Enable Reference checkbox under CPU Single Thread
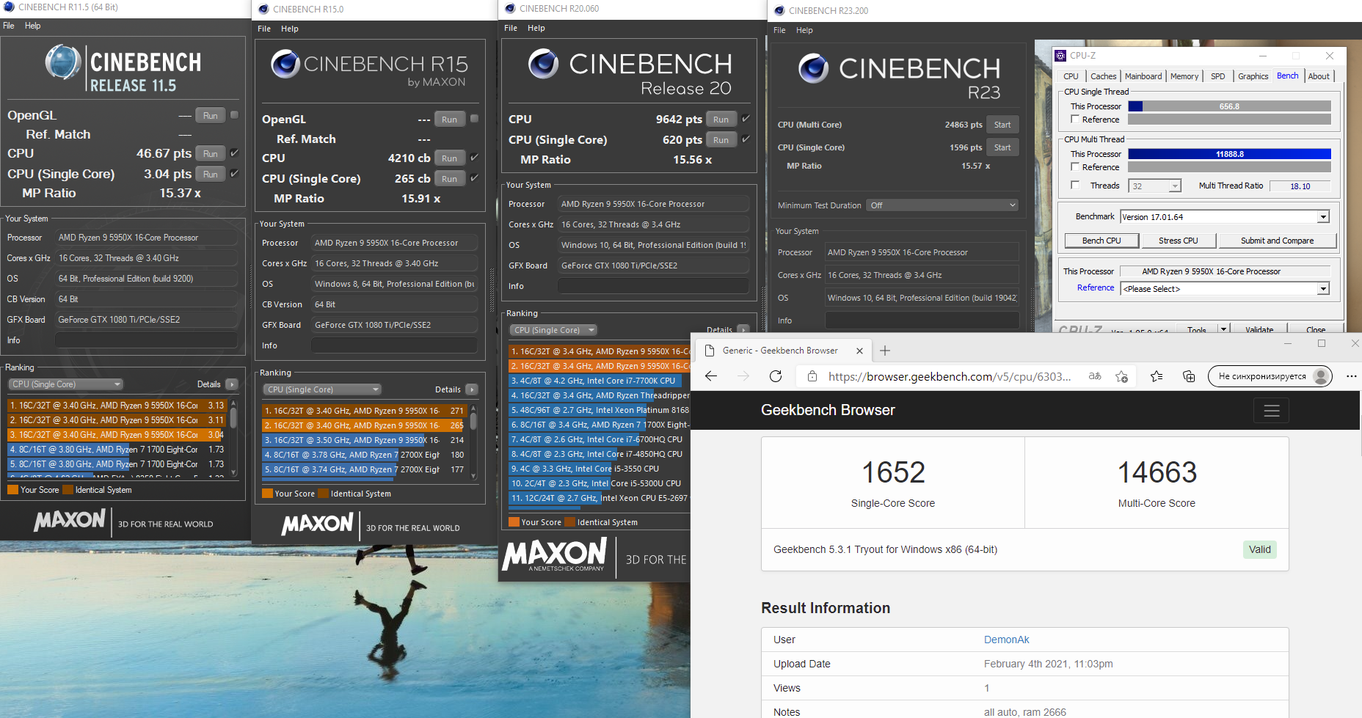The image size is (1362, 718). point(1075,120)
